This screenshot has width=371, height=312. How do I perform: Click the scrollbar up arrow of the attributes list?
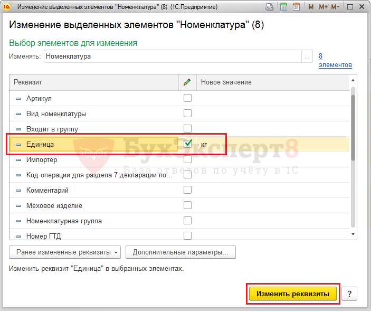point(353,80)
